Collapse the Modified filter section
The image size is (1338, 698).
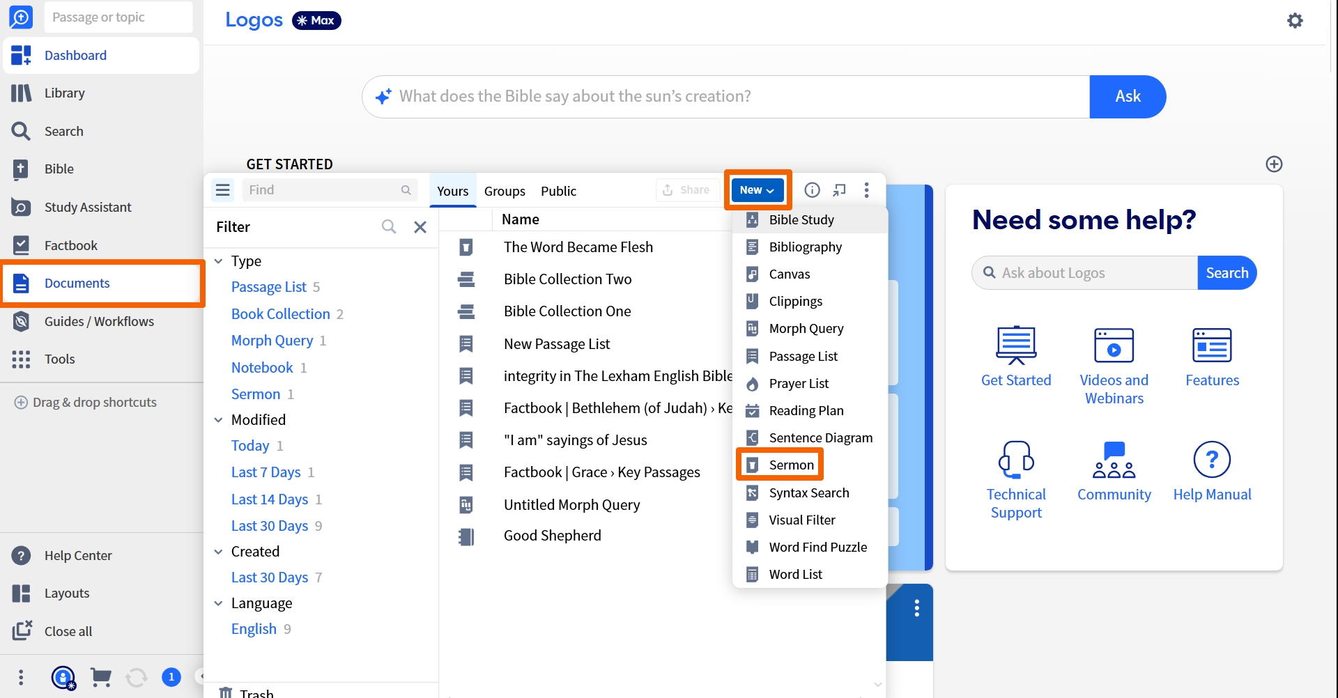pos(218,420)
